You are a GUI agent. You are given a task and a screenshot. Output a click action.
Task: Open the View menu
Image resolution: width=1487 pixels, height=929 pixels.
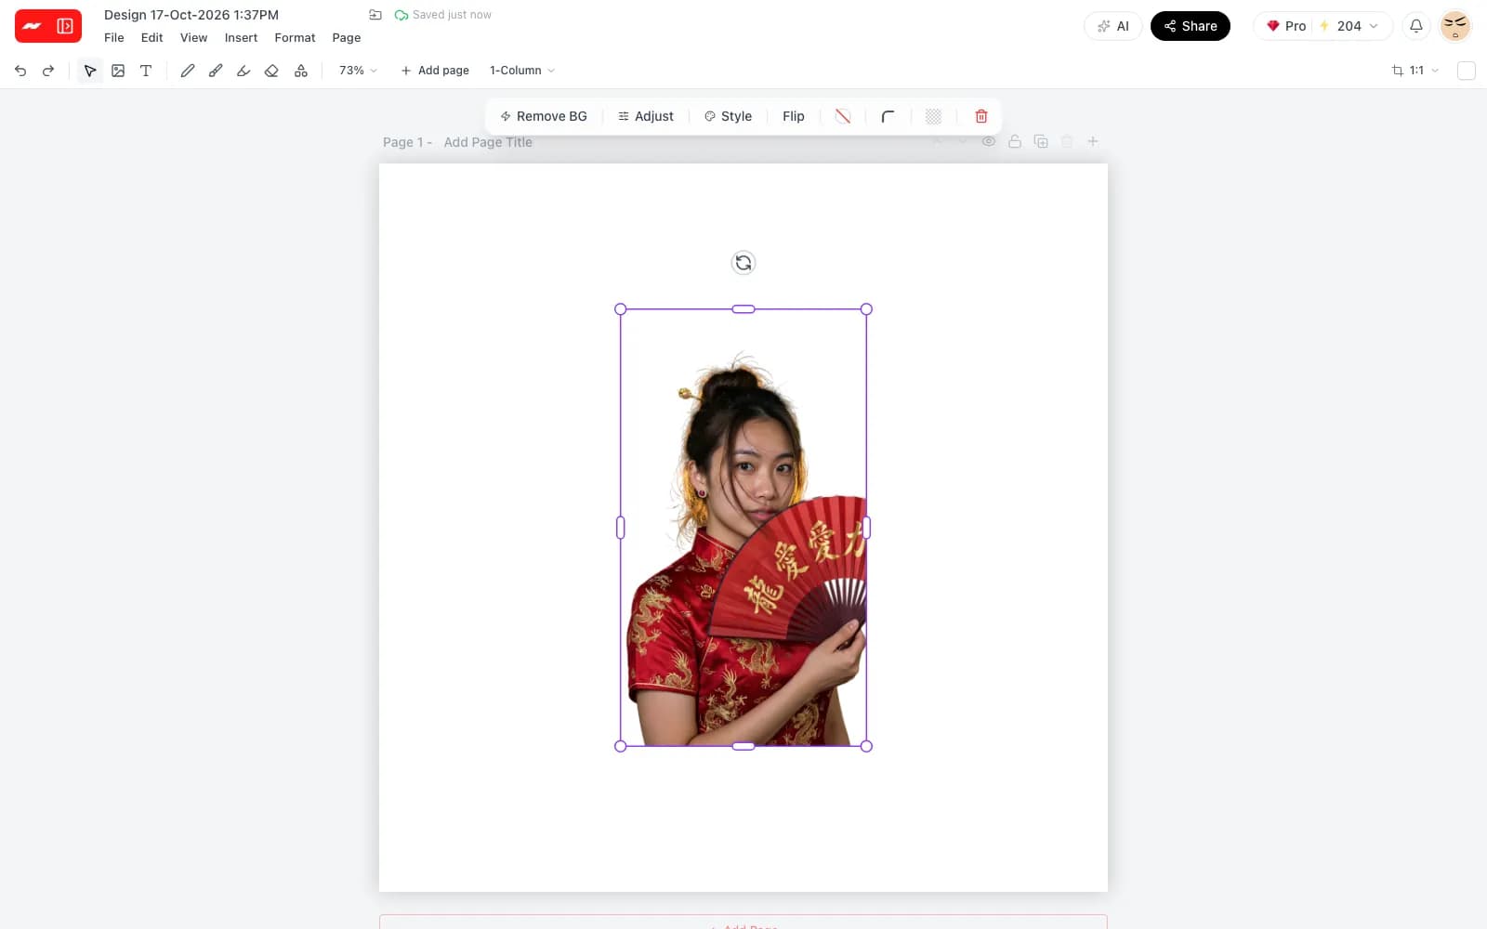[x=193, y=38]
